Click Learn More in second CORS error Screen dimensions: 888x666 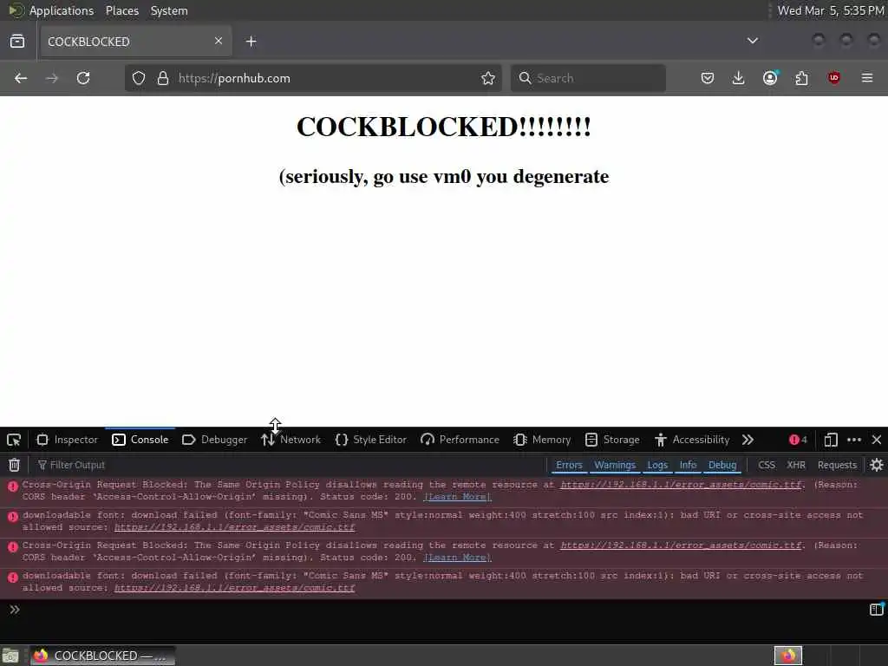click(x=457, y=558)
